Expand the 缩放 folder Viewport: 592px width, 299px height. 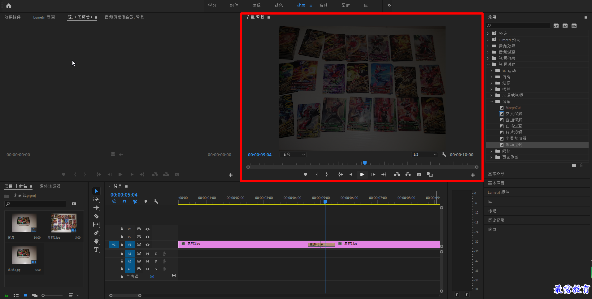[x=491, y=151]
